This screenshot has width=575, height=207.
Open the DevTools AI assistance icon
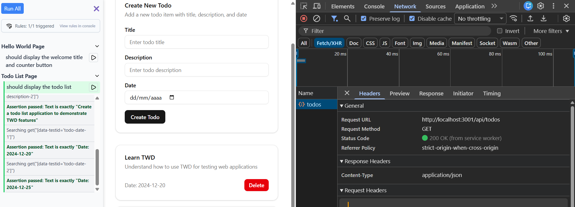528,6
